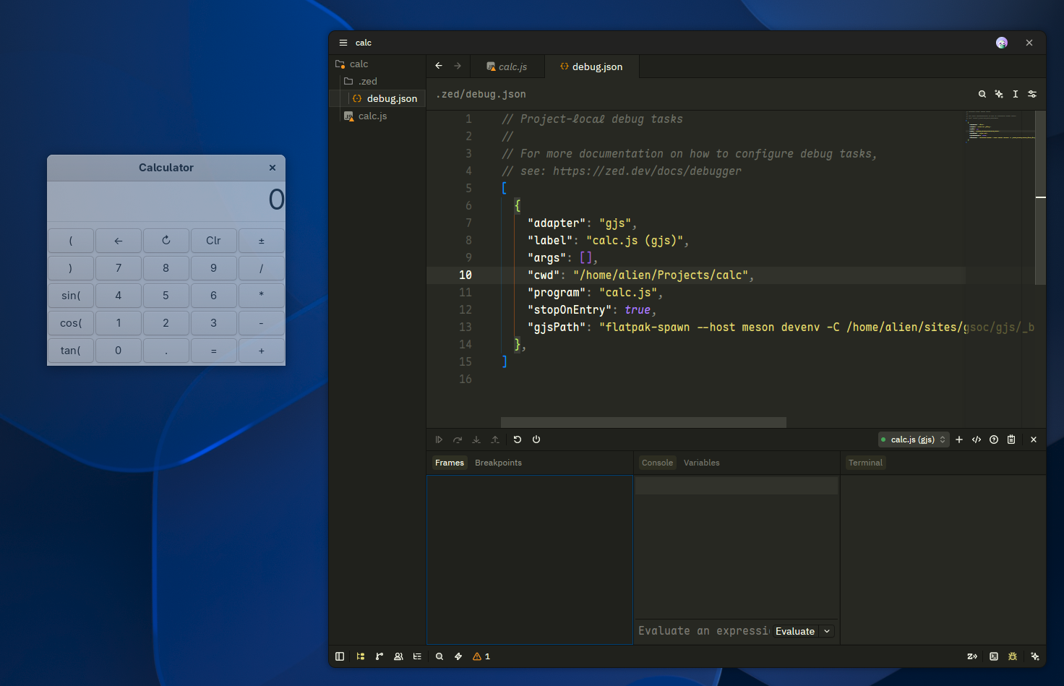
Task: Click the clipboard icon in debug toolbar
Action: click(x=1011, y=440)
